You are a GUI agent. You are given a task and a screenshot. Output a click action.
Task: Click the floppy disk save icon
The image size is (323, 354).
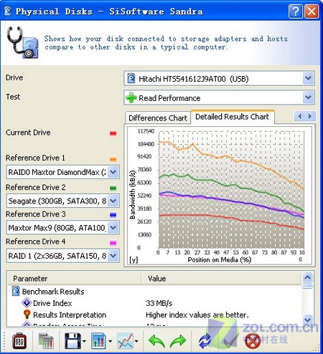pos(72,341)
